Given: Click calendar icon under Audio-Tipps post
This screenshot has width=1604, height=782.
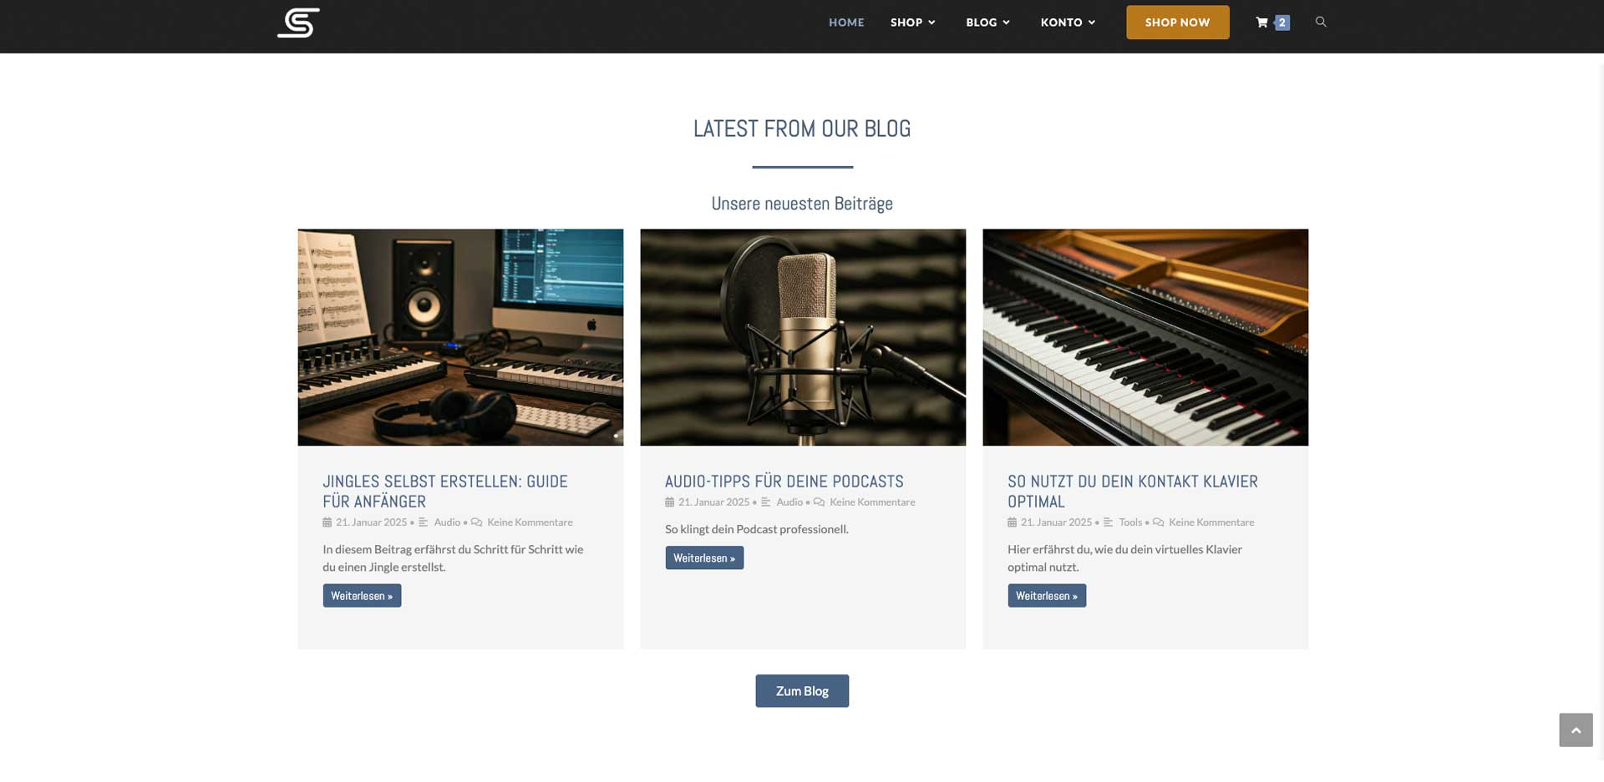Looking at the screenshot, I should coord(669,502).
